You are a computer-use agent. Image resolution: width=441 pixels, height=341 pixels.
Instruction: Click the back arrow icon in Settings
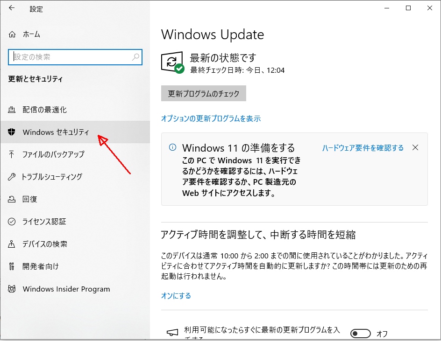click(12, 8)
